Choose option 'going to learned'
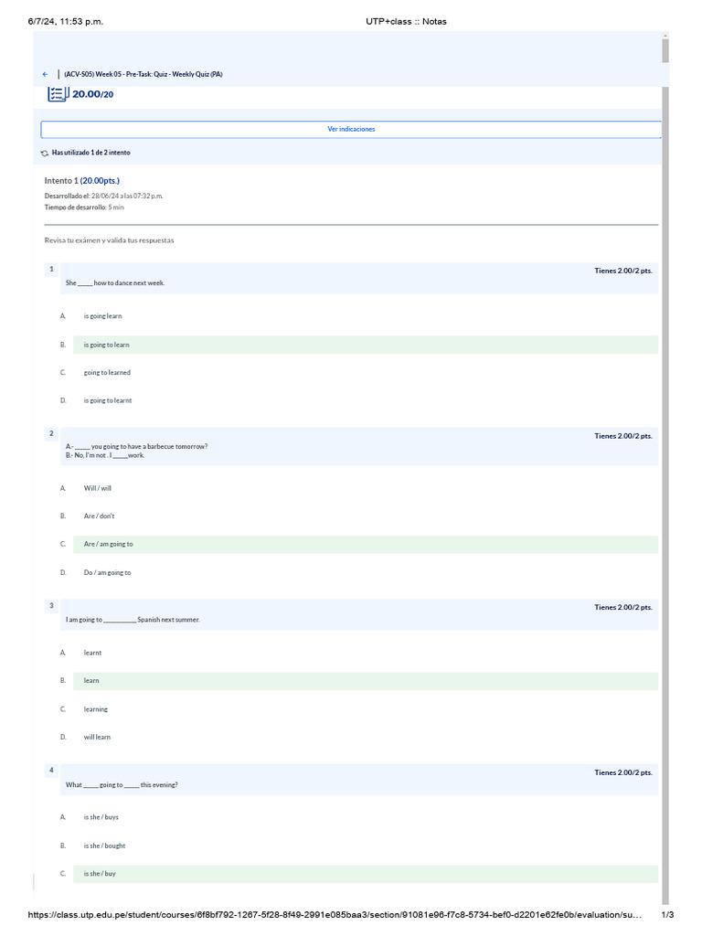Screen dimensions: 702x936 (x=107, y=373)
